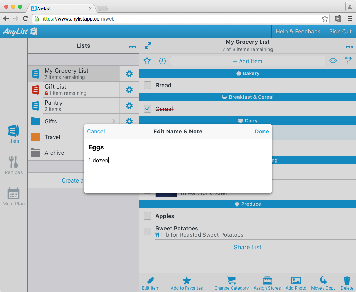The image size is (356, 292).
Task: Click the expand fullscreen arrows icon
Action: point(148,46)
